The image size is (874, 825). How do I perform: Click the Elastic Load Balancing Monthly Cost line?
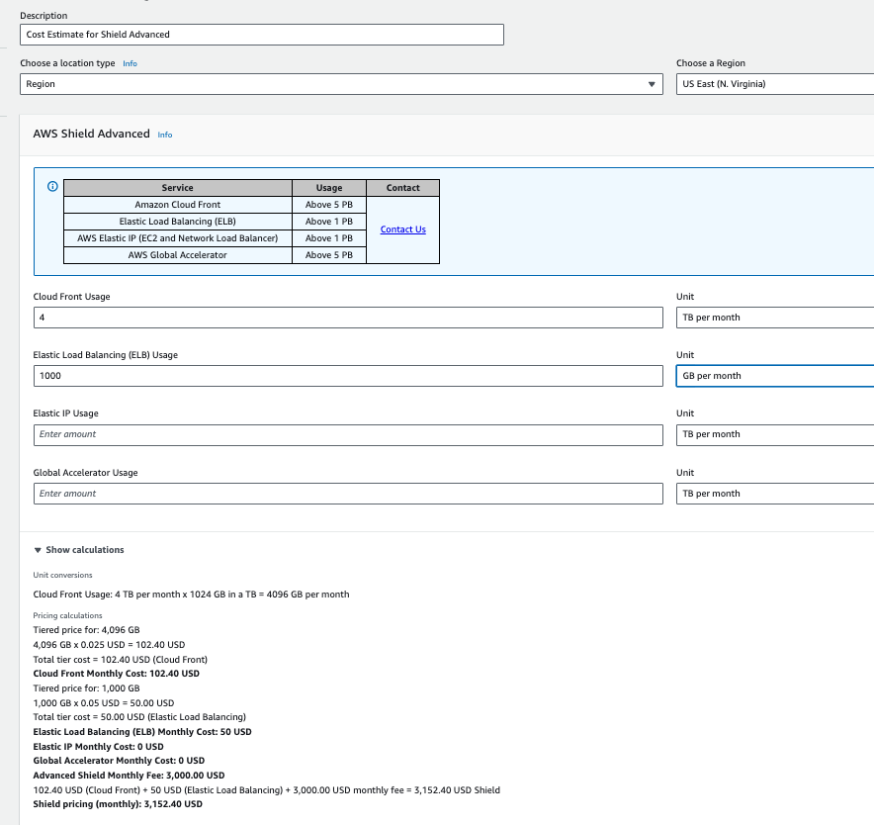pos(142,732)
